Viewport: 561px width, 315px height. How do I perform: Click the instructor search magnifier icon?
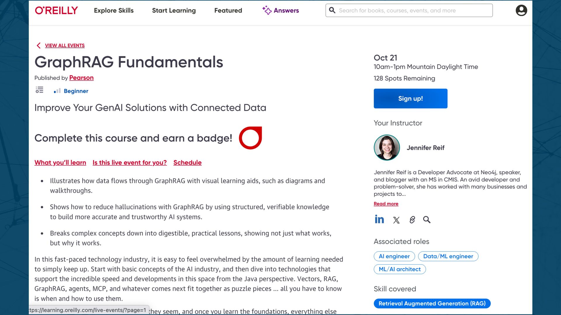pyautogui.click(x=427, y=220)
